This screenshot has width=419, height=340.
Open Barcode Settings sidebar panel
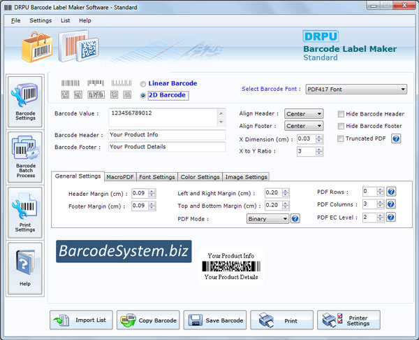click(25, 101)
